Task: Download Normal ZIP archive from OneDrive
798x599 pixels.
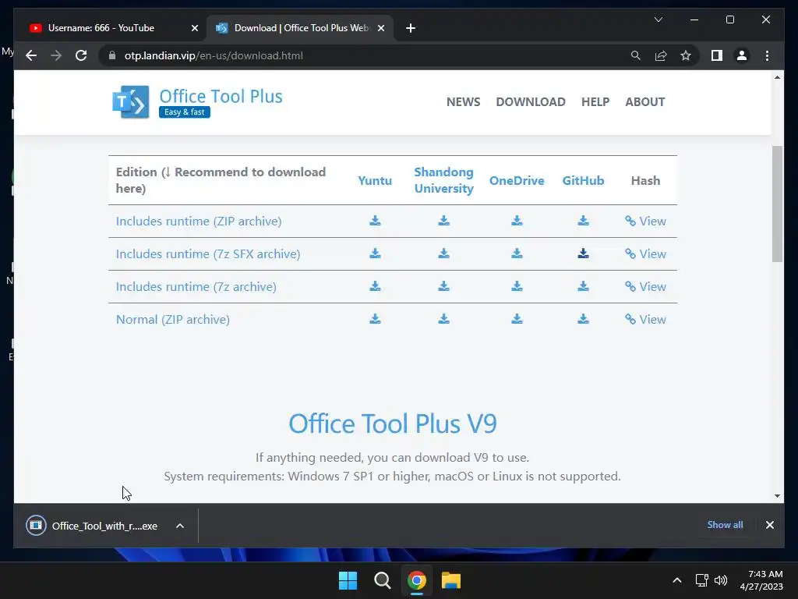Action: [x=517, y=319]
